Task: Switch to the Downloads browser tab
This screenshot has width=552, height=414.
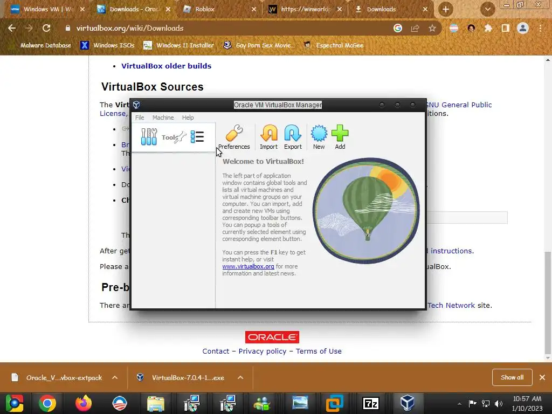Action: point(391,9)
